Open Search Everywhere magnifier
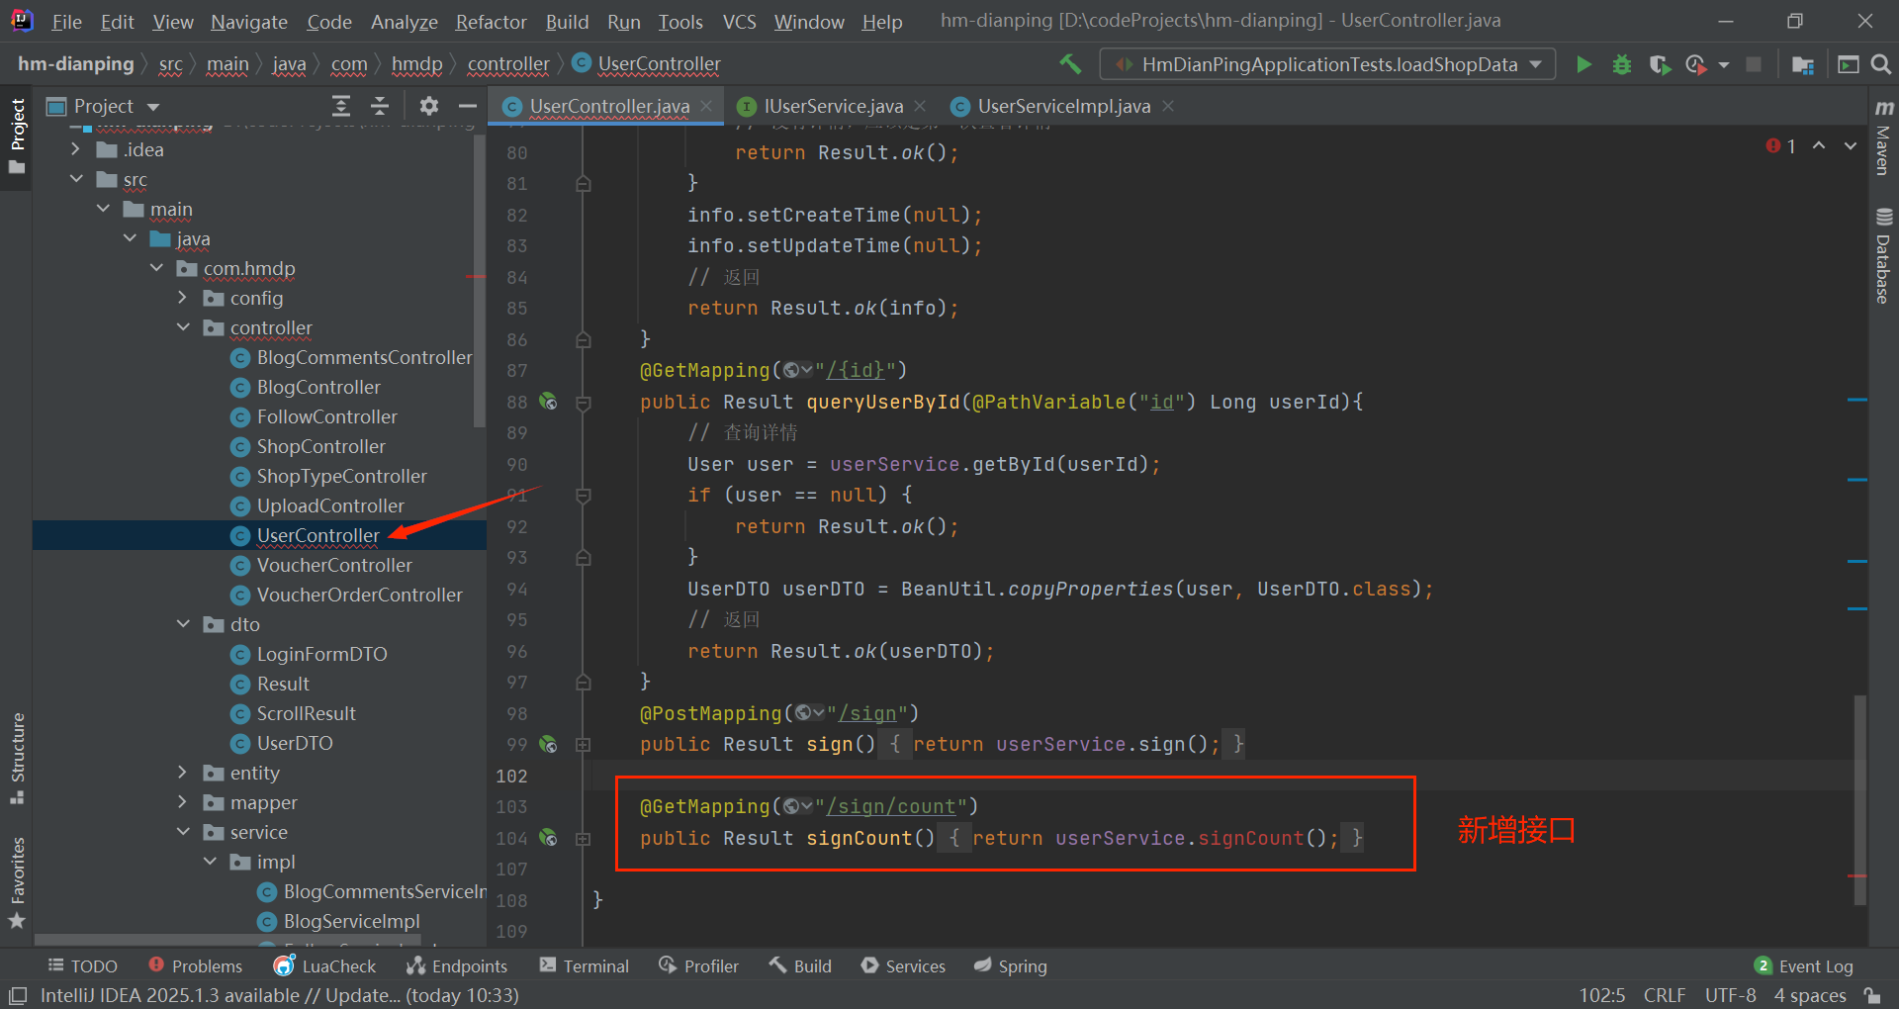Viewport: 1900px width, 1009px height. point(1881,64)
